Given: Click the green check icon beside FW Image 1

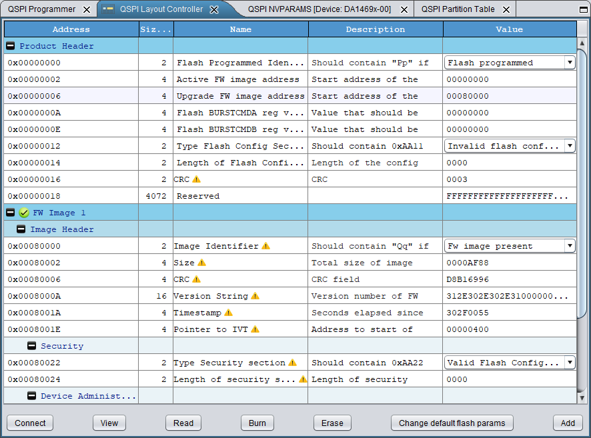Looking at the screenshot, I should [x=24, y=213].
